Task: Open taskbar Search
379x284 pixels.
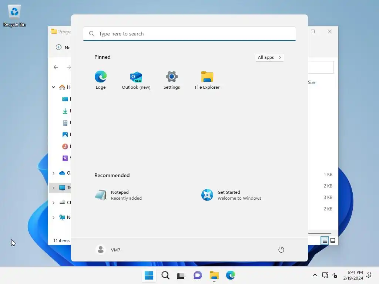Action: (x=165, y=275)
